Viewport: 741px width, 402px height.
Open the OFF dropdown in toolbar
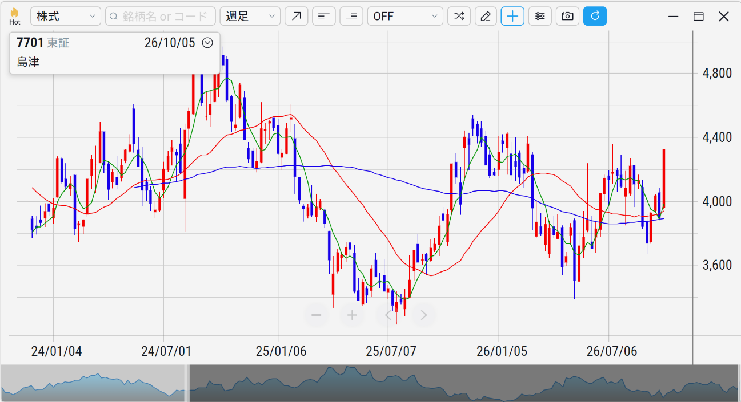405,16
